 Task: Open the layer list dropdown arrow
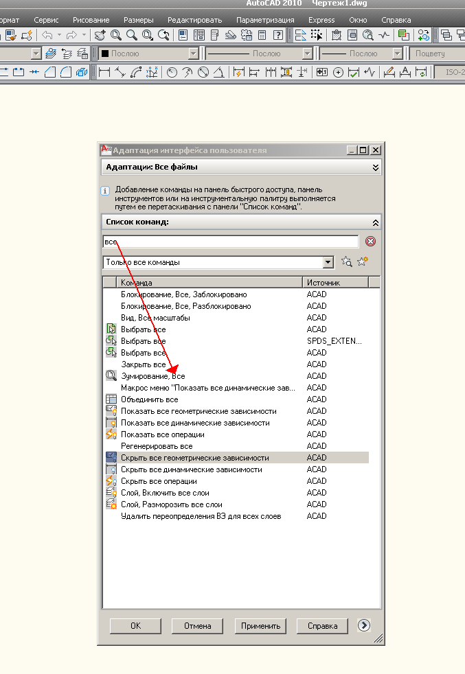click(x=36, y=54)
